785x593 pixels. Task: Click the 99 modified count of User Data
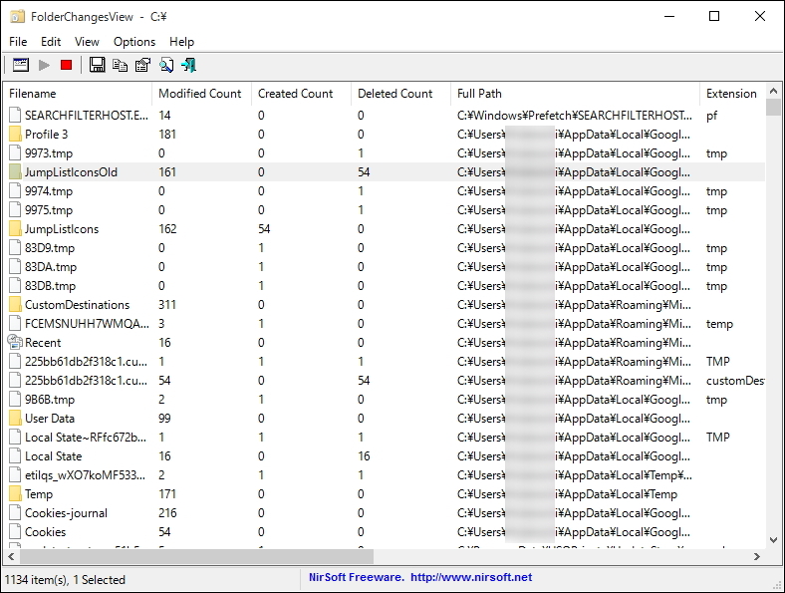[x=164, y=419]
